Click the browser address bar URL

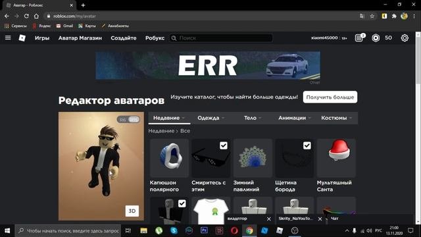click(x=74, y=16)
